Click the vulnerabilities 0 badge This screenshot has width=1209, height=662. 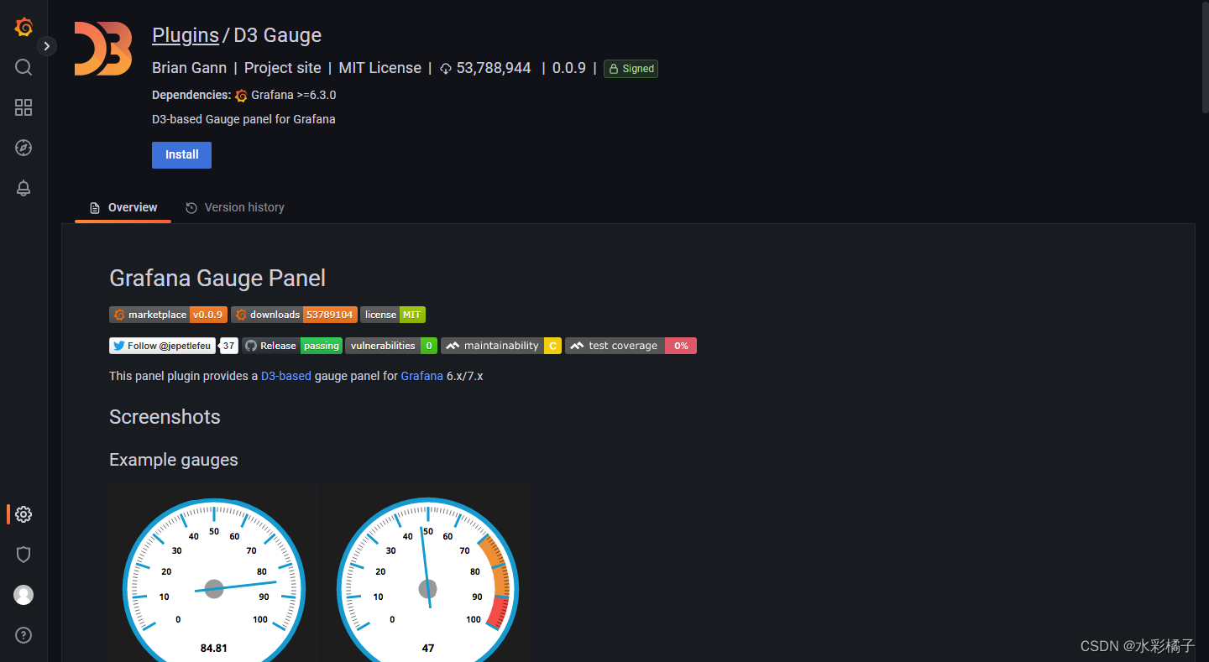(391, 346)
